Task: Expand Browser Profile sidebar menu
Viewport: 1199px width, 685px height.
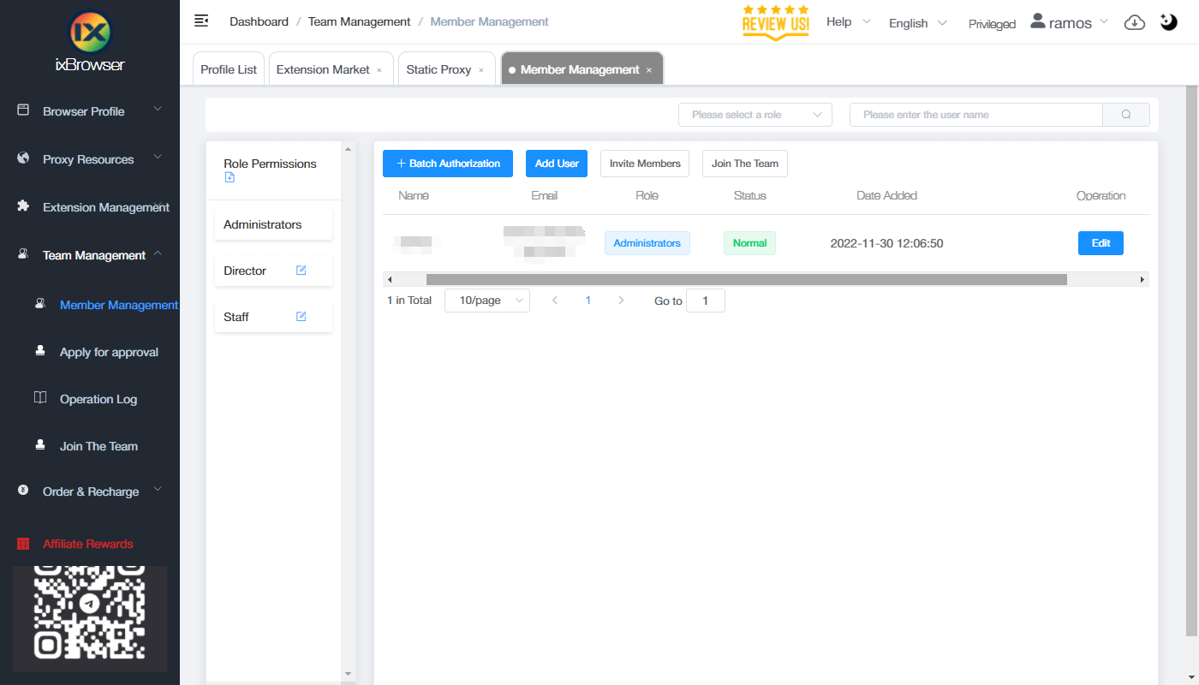Action: click(x=89, y=111)
